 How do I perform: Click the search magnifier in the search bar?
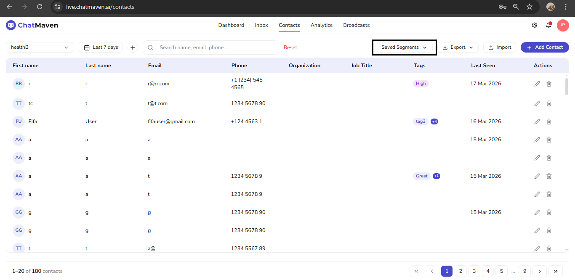(x=150, y=47)
